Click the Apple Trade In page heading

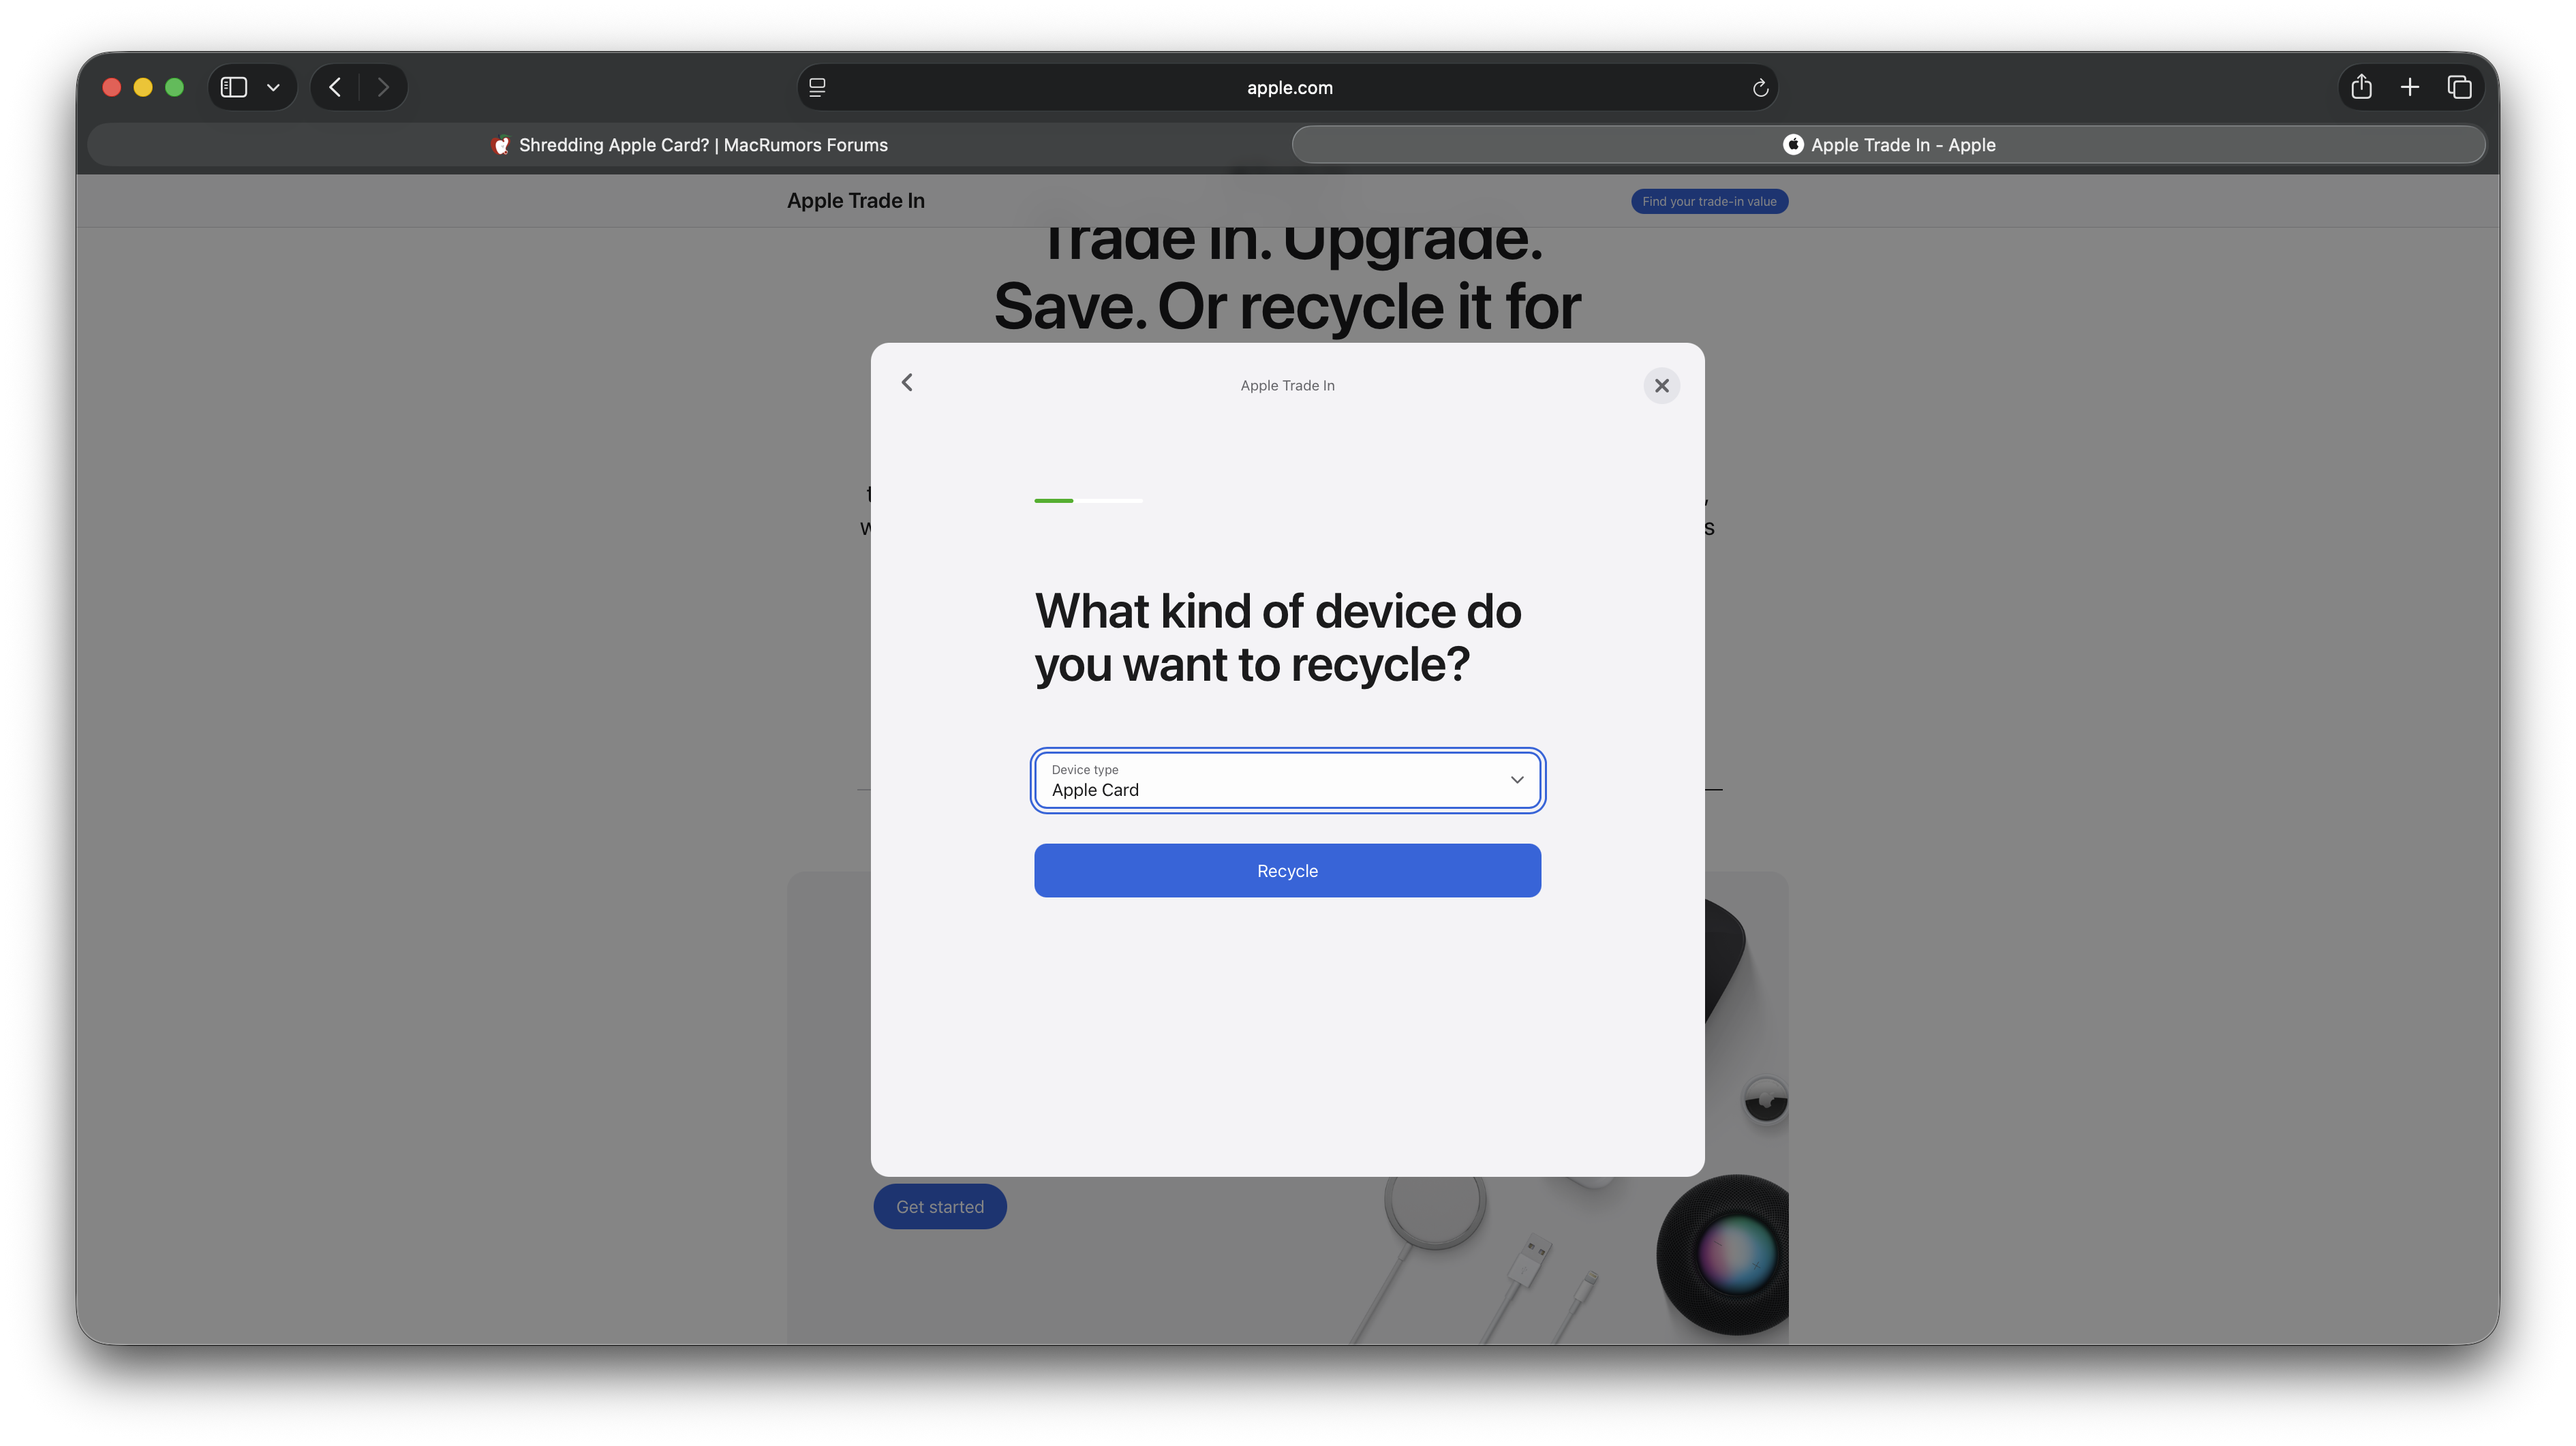coord(856,201)
